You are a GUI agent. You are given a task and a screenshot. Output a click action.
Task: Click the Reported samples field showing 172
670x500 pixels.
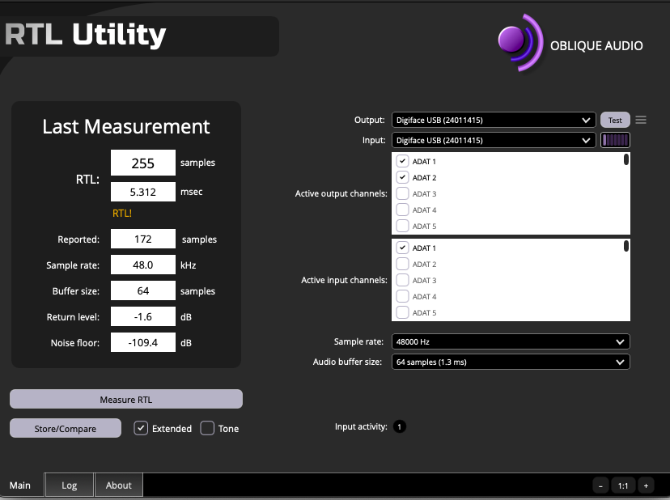click(x=143, y=239)
